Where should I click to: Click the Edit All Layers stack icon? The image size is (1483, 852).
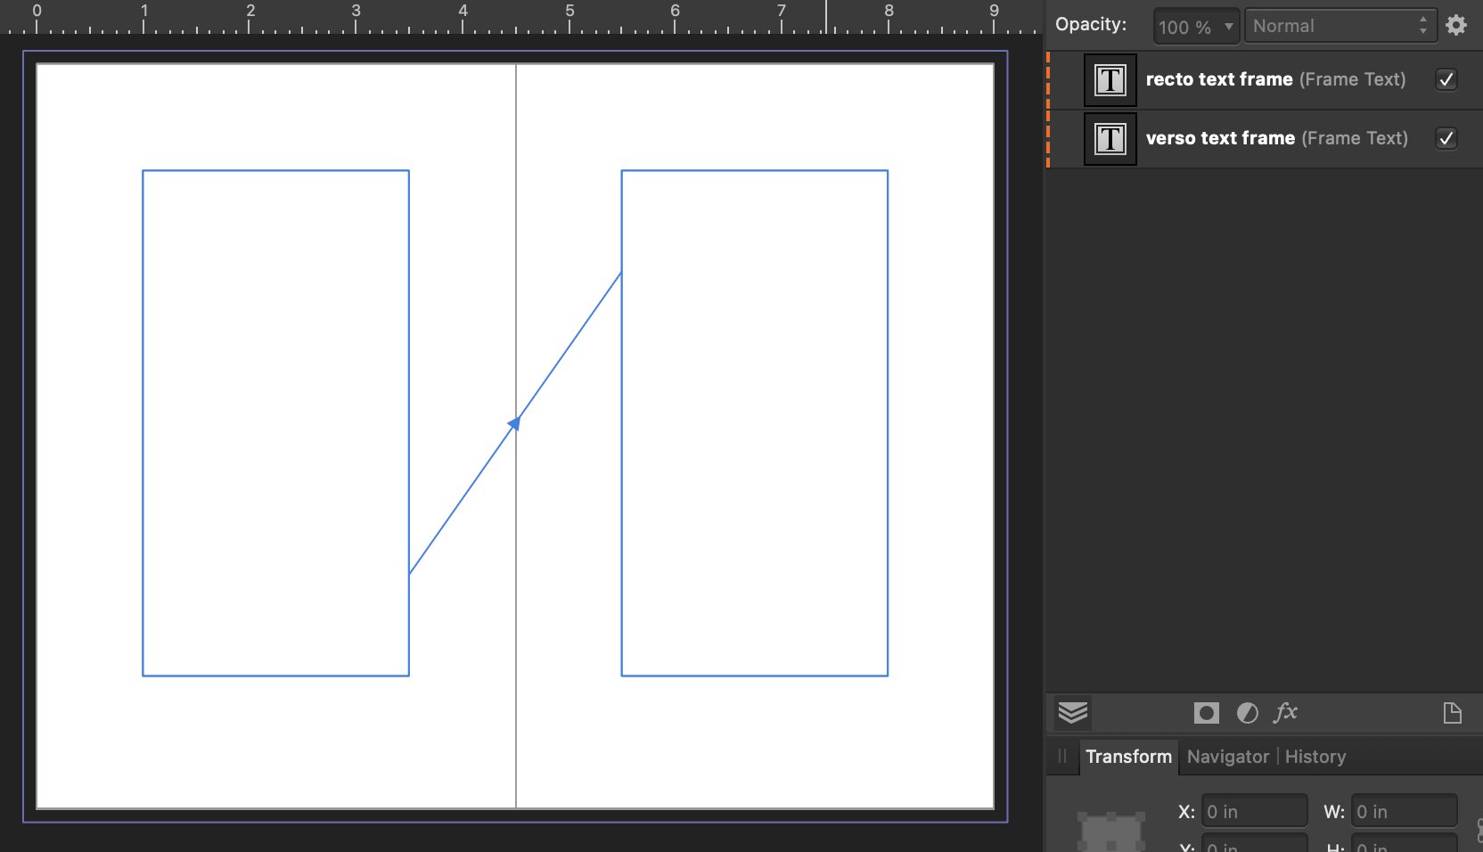(x=1073, y=713)
